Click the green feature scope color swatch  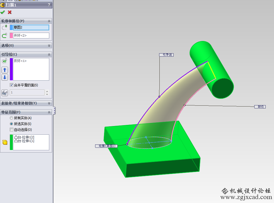[x=11, y=142]
